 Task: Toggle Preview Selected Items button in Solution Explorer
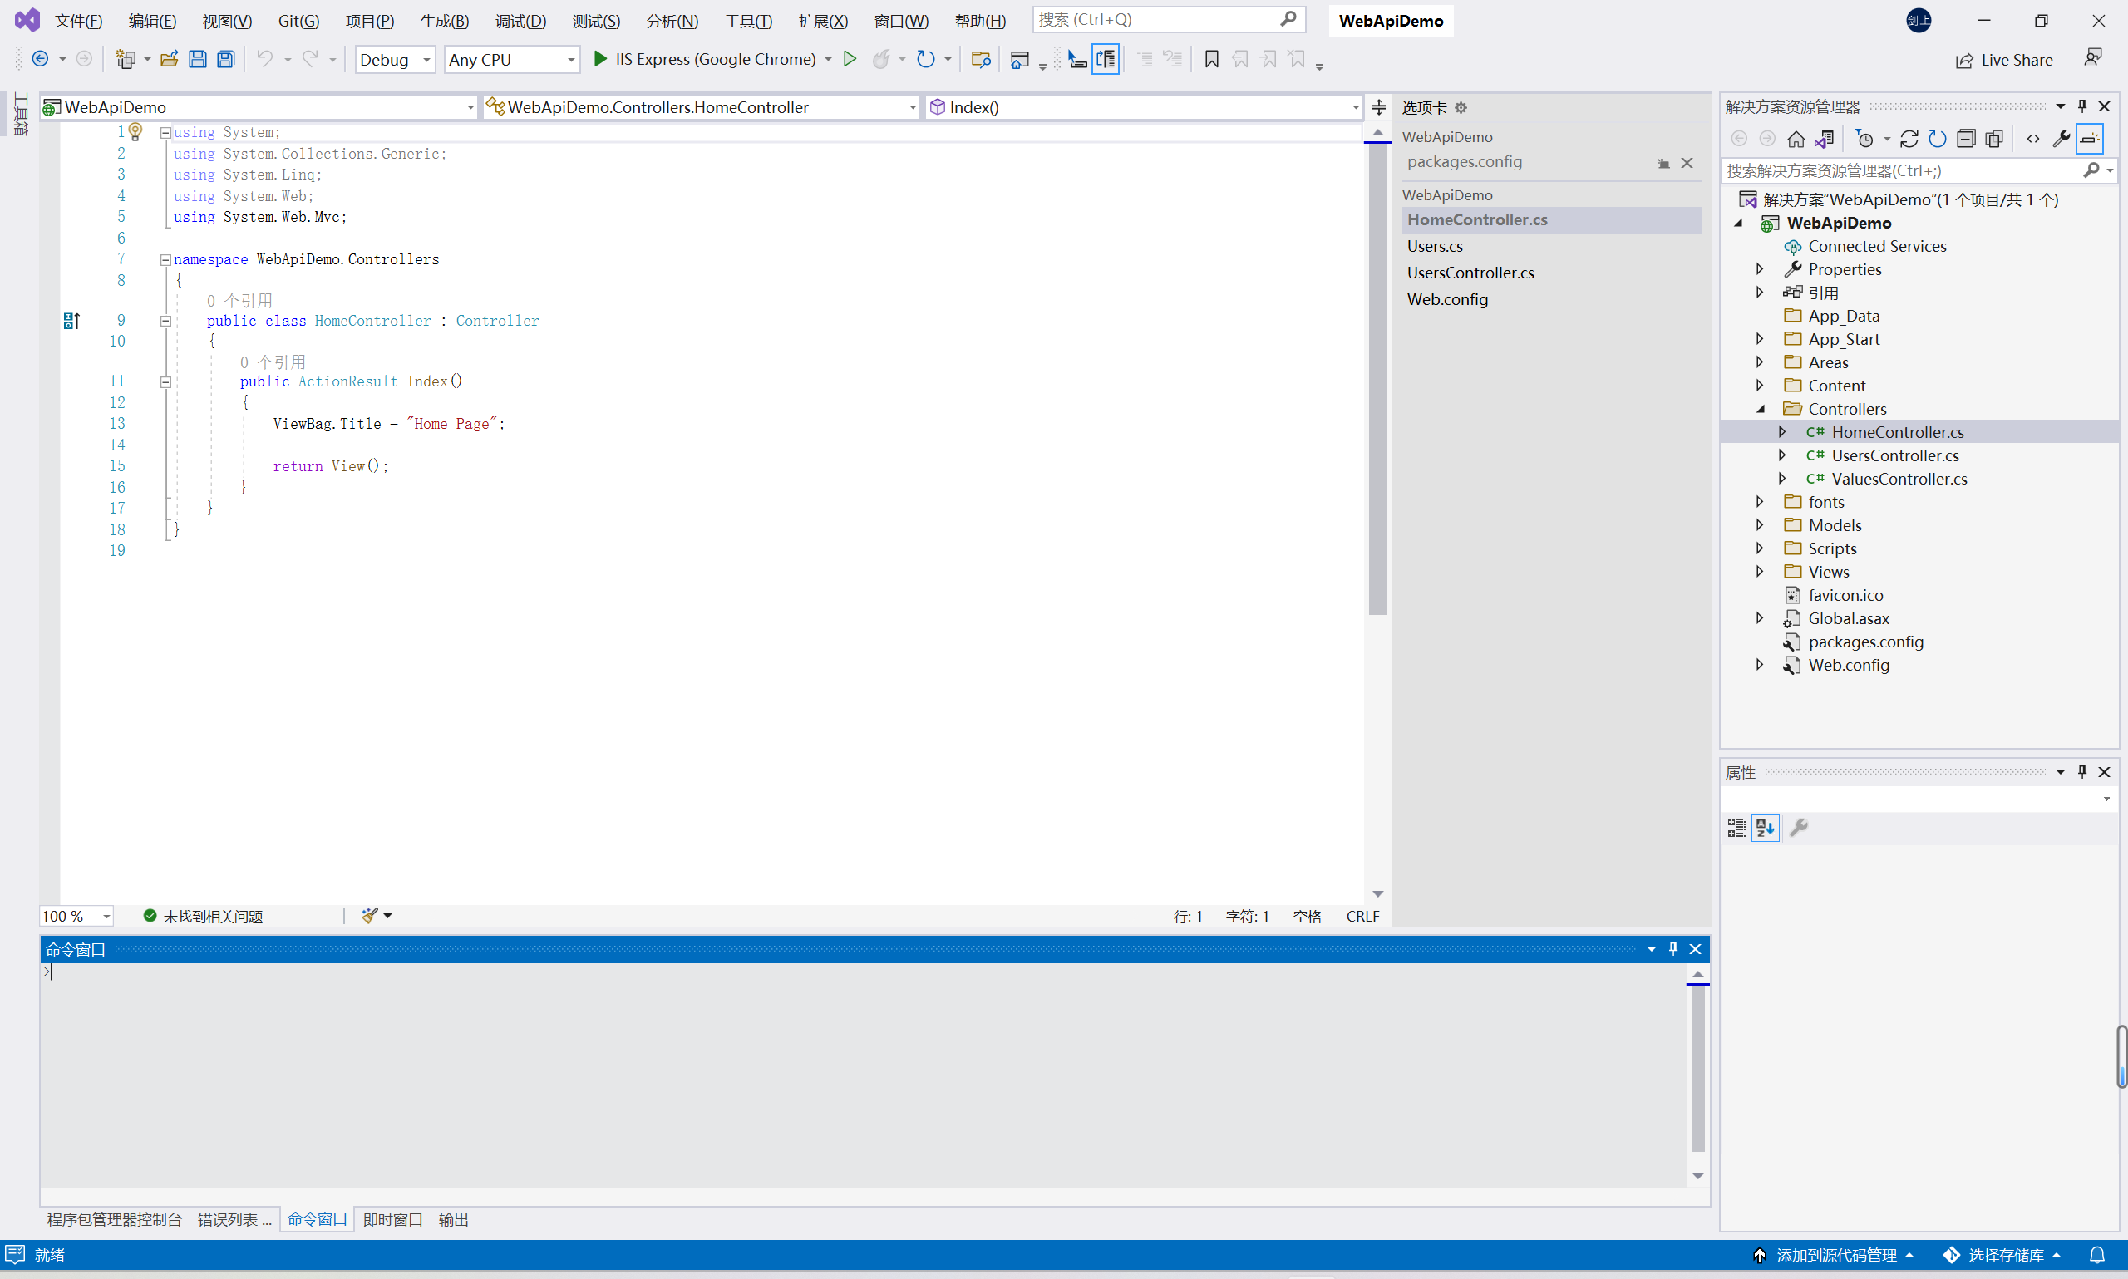coord(2090,139)
